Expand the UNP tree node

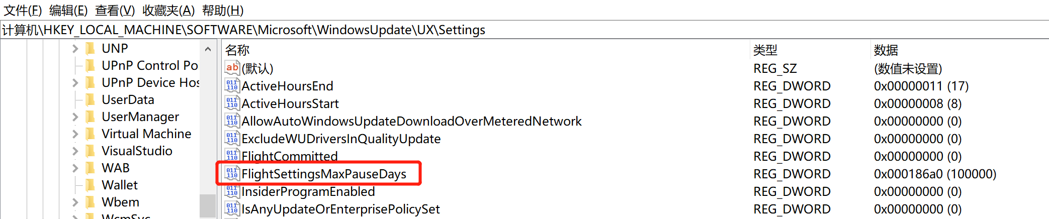point(75,49)
